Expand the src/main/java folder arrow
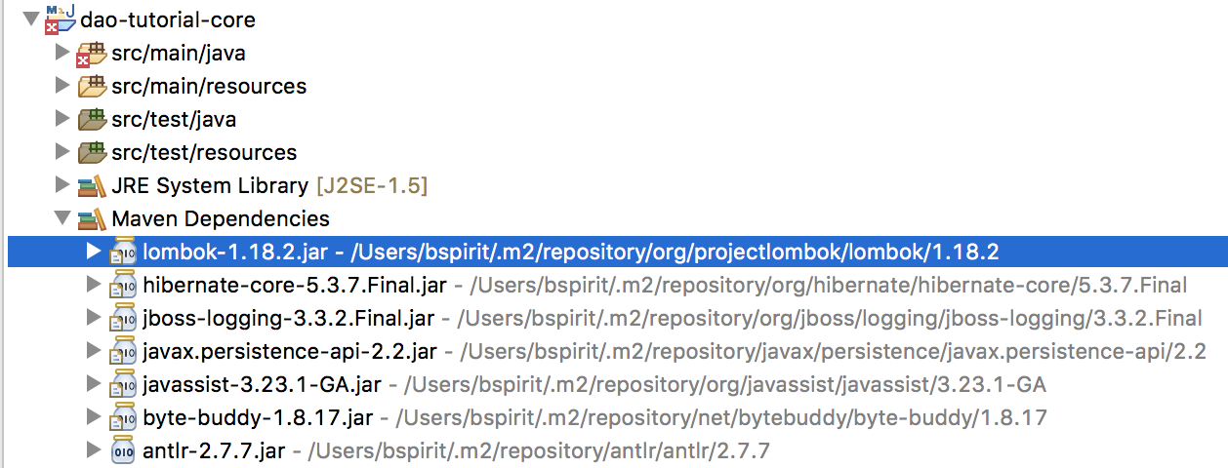The height and width of the screenshot is (468, 1228). [62, 53]
